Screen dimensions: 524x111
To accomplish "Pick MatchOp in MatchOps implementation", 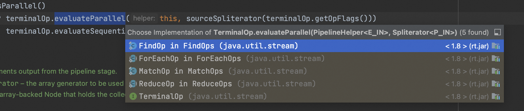I will (223, 71).
